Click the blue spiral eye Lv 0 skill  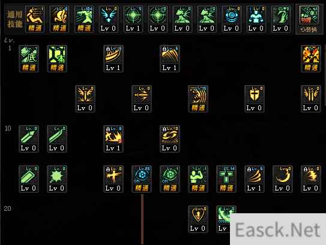point(231,19)
